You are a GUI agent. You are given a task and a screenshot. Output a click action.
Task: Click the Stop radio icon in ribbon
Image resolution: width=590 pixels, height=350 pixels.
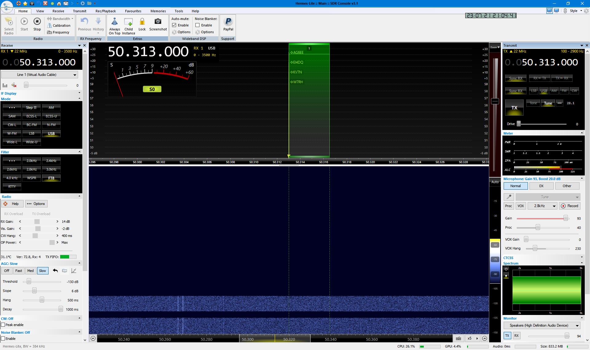point(37,22)
